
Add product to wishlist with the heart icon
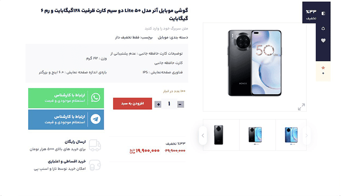[323, 41]
